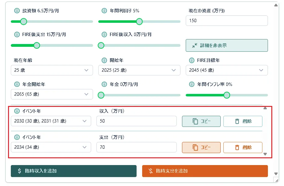
Task: Click info icon beside 年間利回り 5%
Action: [x=104, y=11]
